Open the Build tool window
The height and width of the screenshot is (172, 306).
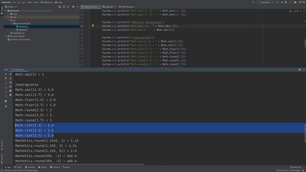tap(66, 167)
